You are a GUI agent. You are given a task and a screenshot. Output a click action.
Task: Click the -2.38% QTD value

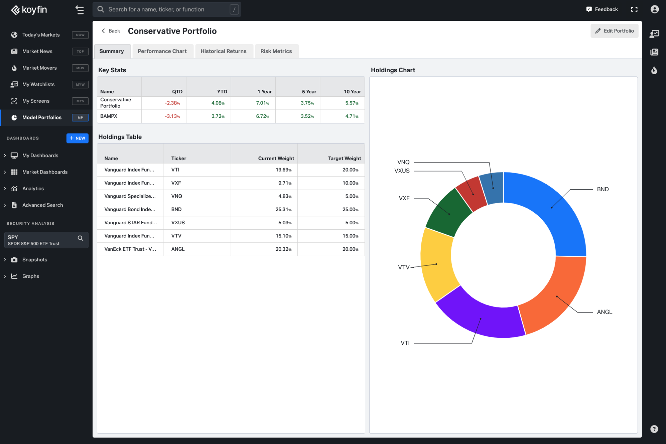[x=172, y=103]
